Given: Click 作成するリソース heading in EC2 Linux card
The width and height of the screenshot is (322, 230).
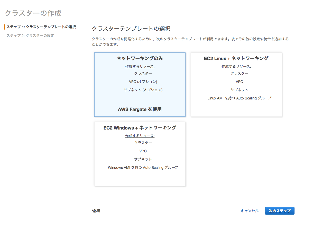Looking at the screenshot, I should [x=236, y=67].
